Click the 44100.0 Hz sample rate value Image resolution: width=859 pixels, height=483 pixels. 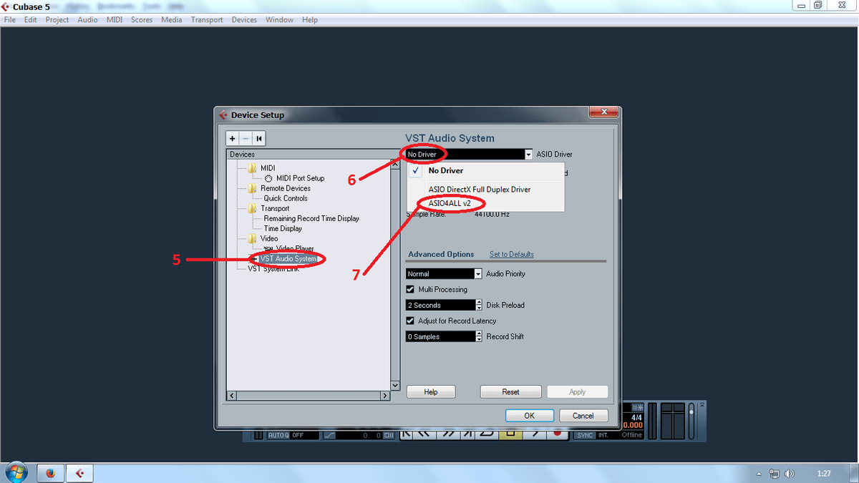492,214
